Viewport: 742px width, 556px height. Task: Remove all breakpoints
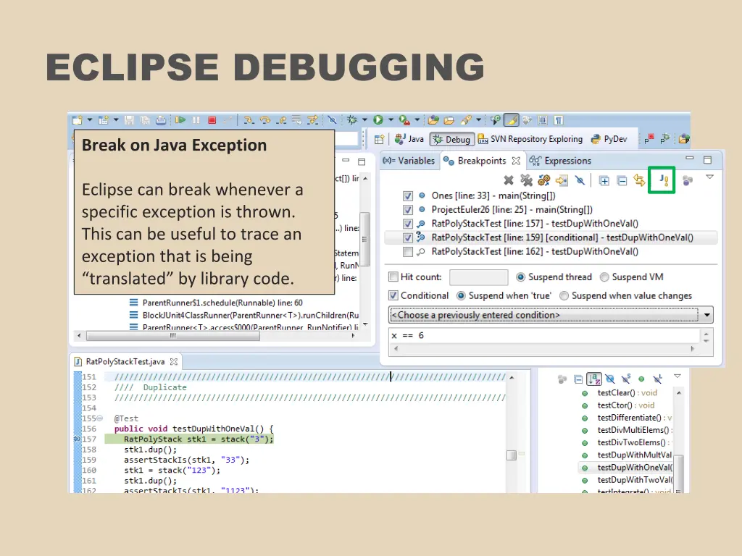click(x=527, y=180)
